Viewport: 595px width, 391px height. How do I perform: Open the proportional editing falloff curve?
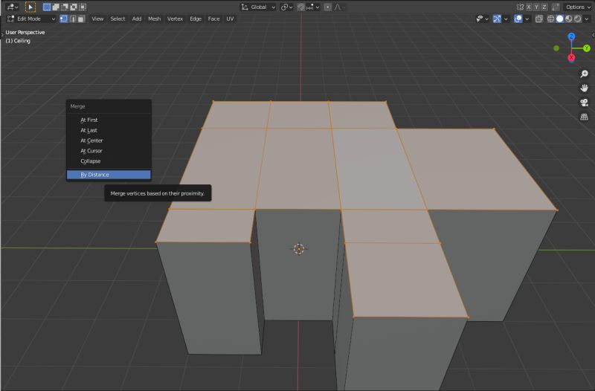click(x=339, y=7)
